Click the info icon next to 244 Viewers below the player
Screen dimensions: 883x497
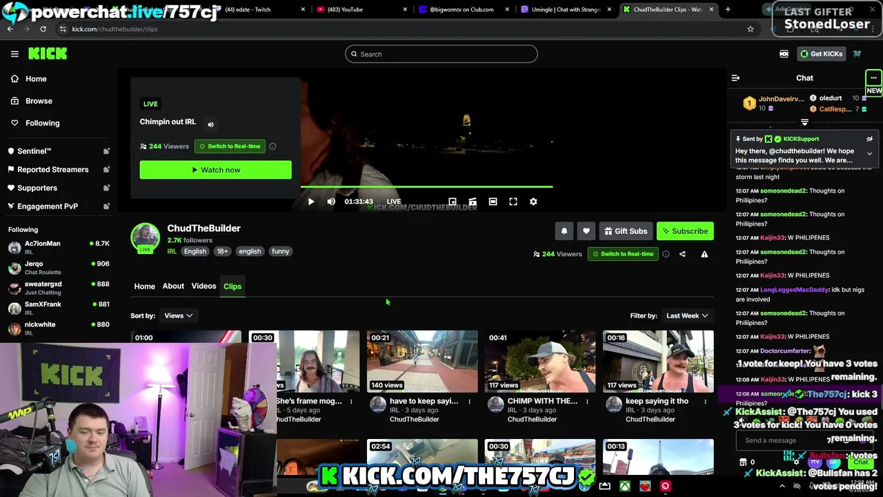coord(666,254)
